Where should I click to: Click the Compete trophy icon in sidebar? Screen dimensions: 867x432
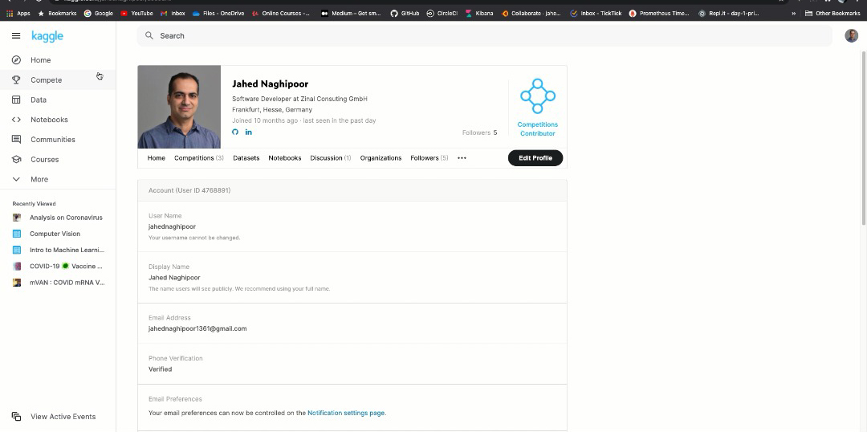[x=16, y=80]
